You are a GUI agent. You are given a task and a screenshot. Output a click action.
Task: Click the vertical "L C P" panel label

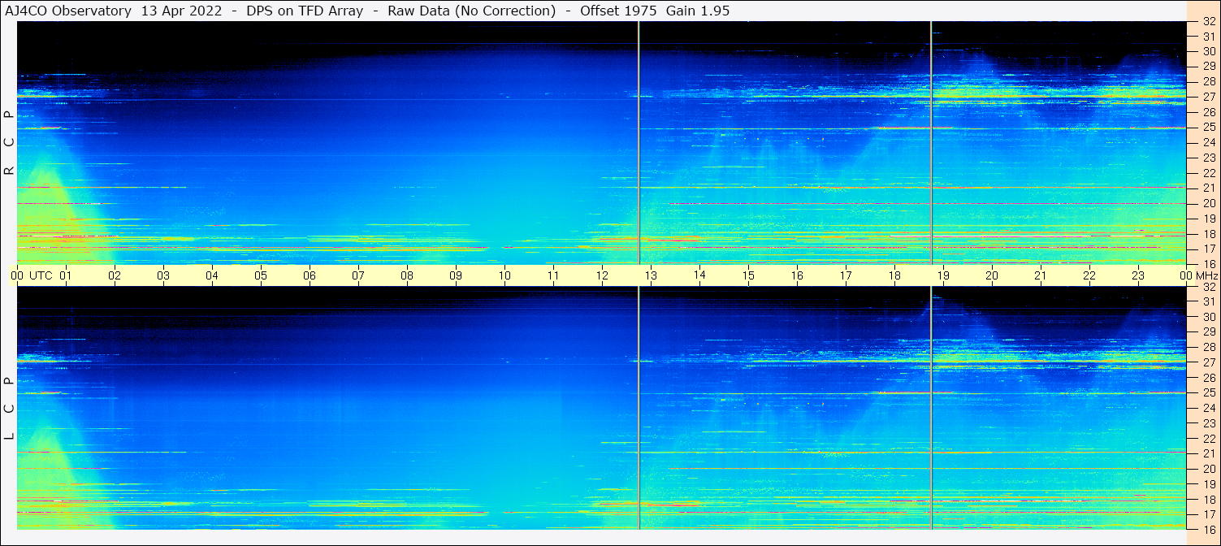pos(9,409)
